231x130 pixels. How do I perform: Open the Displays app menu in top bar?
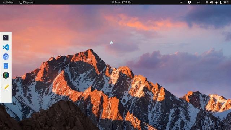(x=26, y=3)
